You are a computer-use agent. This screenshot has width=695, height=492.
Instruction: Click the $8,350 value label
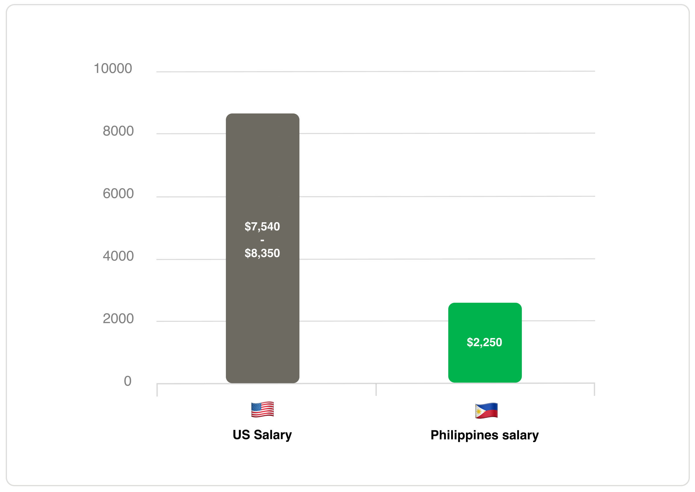click(262, 253)
